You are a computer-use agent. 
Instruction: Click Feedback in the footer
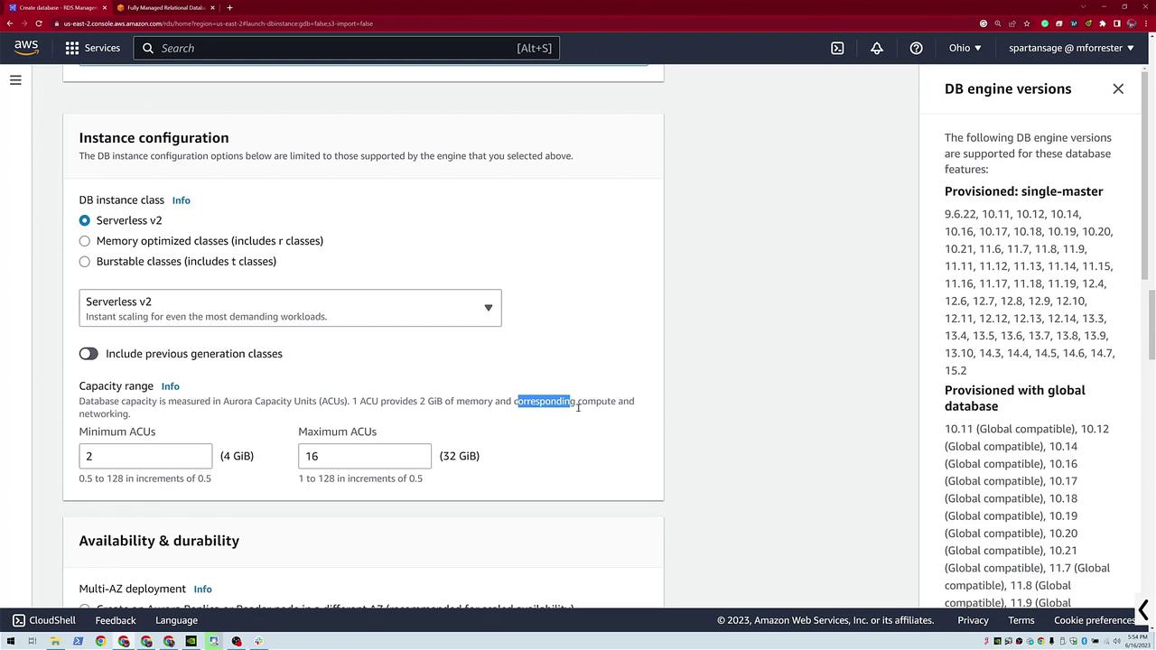(x=116, y=620)
